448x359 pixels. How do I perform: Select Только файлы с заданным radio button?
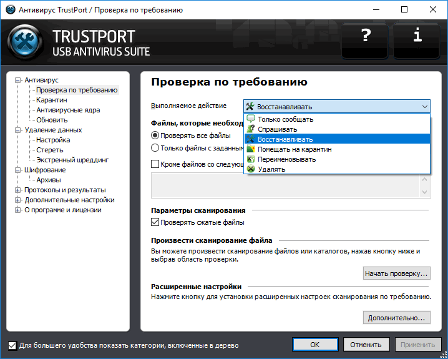coord(155,148)
